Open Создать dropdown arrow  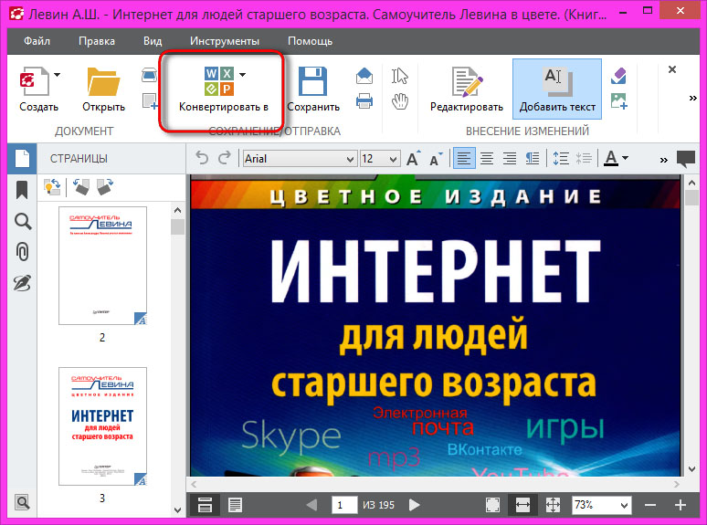tap(57, 74)
